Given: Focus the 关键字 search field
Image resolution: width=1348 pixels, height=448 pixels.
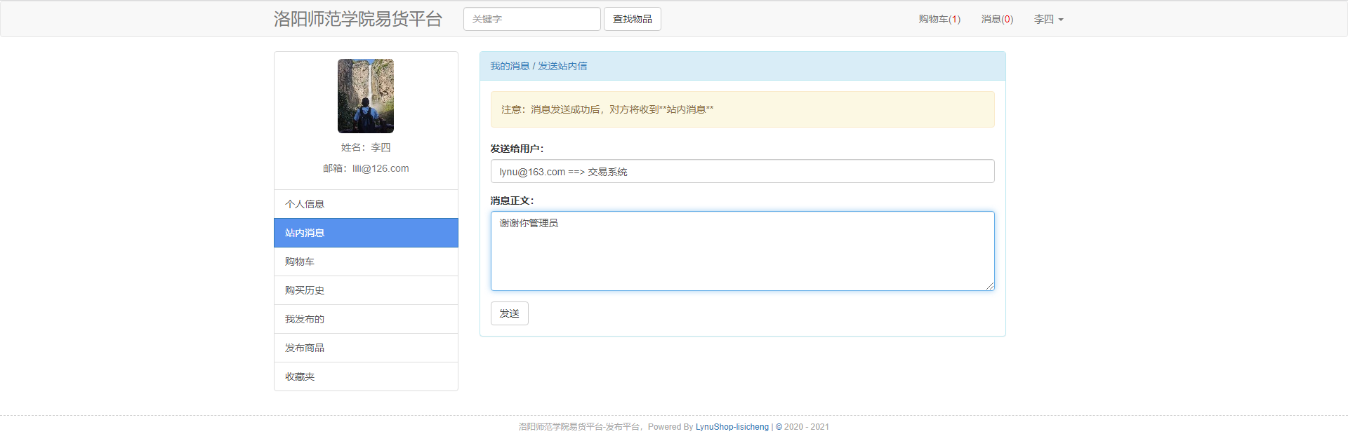Looking at the screenshot, I should (532, 19).
